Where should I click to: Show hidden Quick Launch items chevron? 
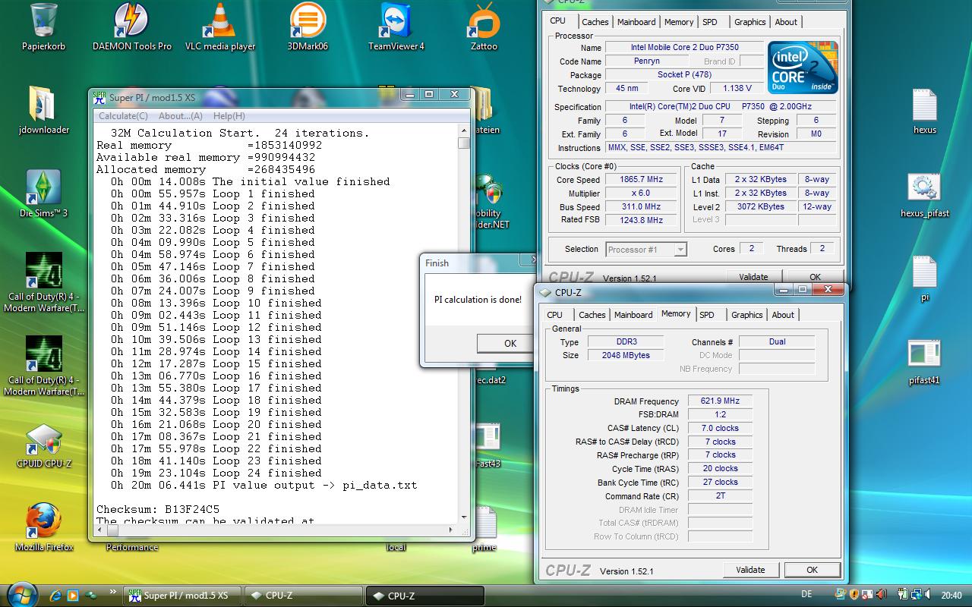[x=114, y=592]
